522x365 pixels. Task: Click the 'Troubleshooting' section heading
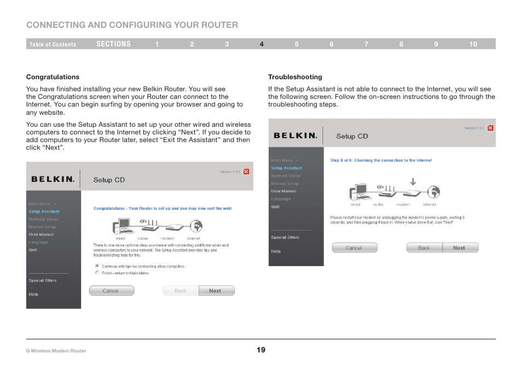coord(295,77)
